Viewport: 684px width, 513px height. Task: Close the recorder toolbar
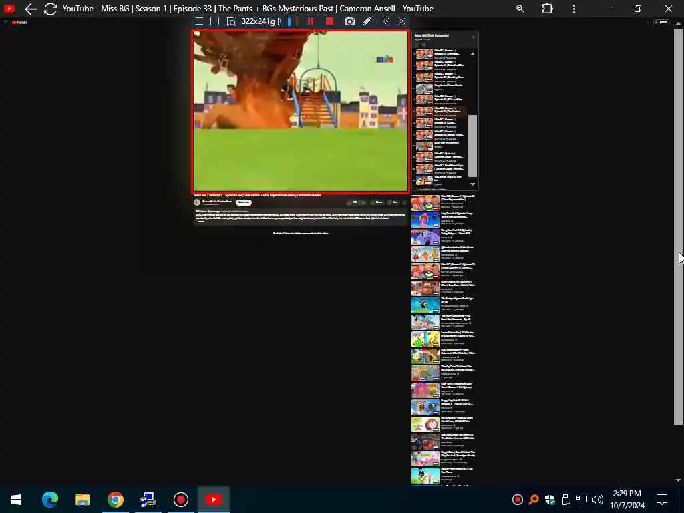coord(401,21)
